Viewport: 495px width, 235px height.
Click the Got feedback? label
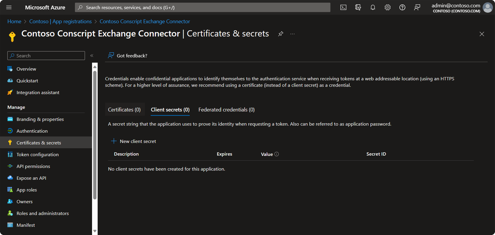(x=132, y=56)
